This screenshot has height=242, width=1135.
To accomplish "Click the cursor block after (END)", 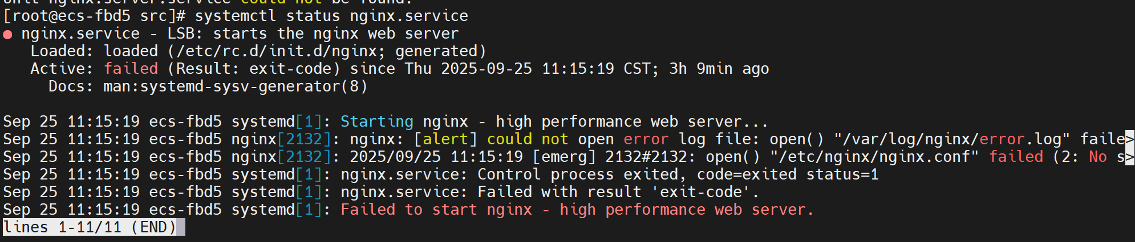I will click(181, 227).
